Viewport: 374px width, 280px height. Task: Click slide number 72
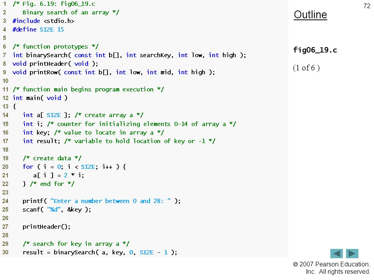coord(367,6)
